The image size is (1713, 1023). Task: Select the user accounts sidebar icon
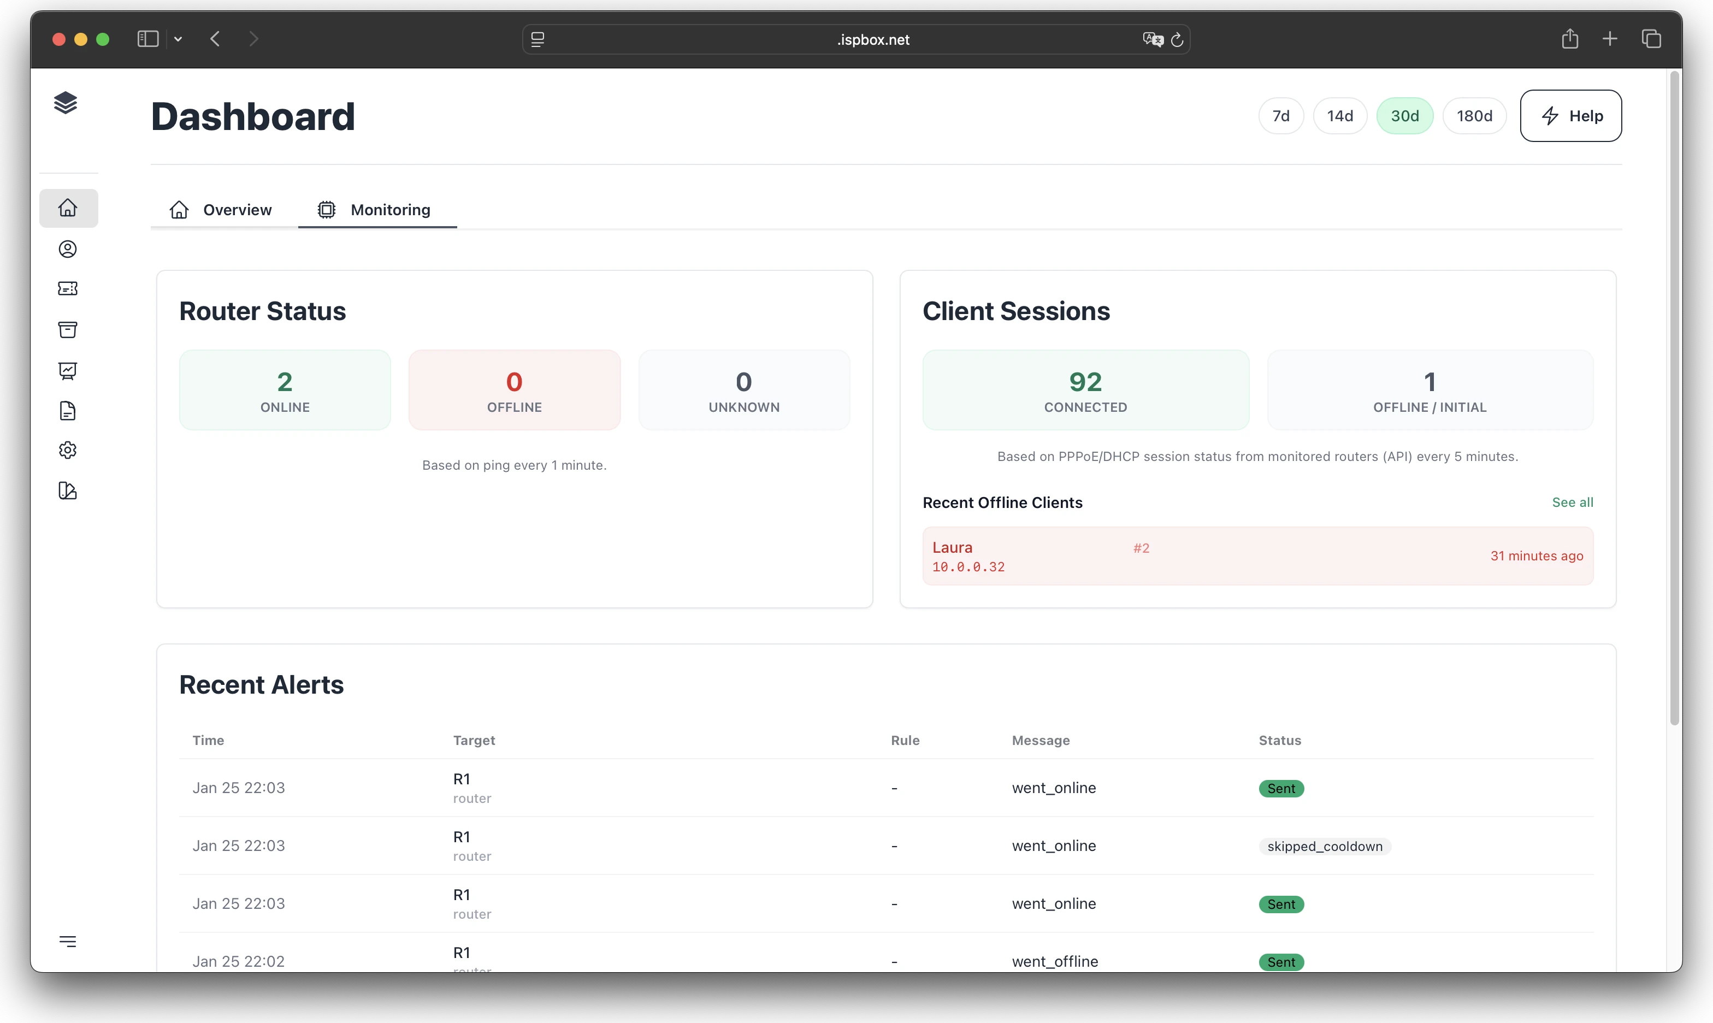(x=68, y=249)
